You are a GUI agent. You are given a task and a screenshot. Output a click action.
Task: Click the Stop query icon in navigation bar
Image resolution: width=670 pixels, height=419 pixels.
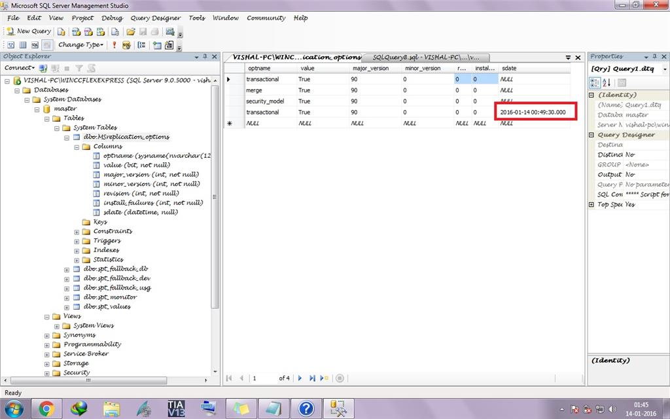(340, 378)
